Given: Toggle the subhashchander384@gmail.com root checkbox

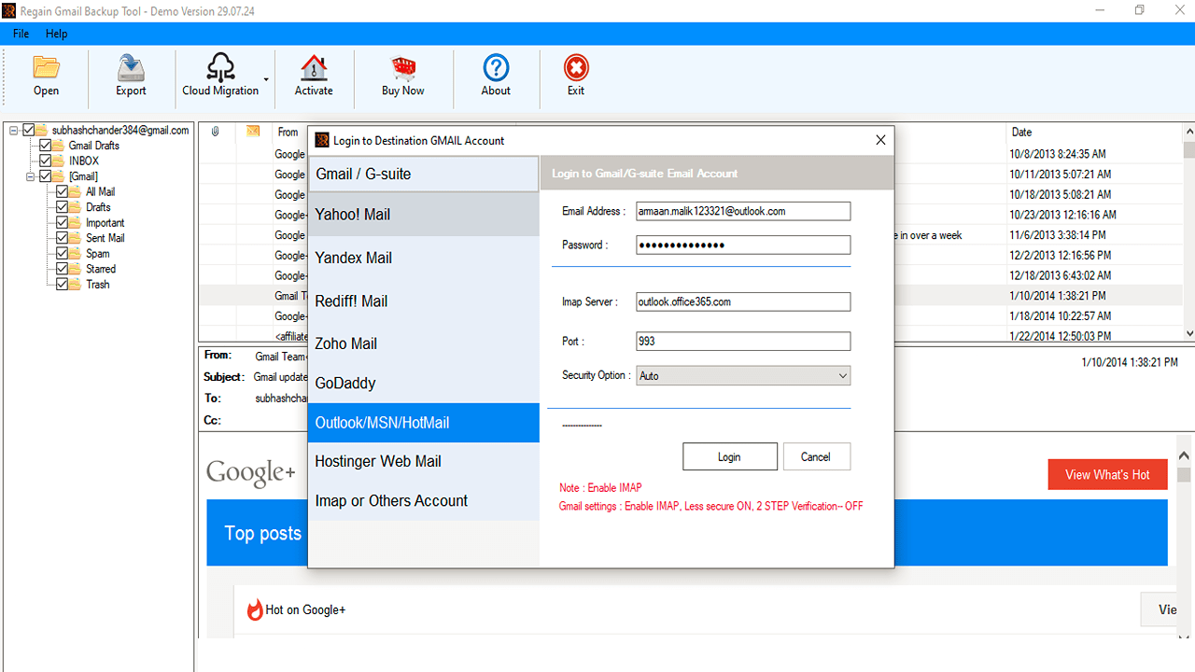Looking at the screenshot, I should pyautogui.click(x=29, y=131).
